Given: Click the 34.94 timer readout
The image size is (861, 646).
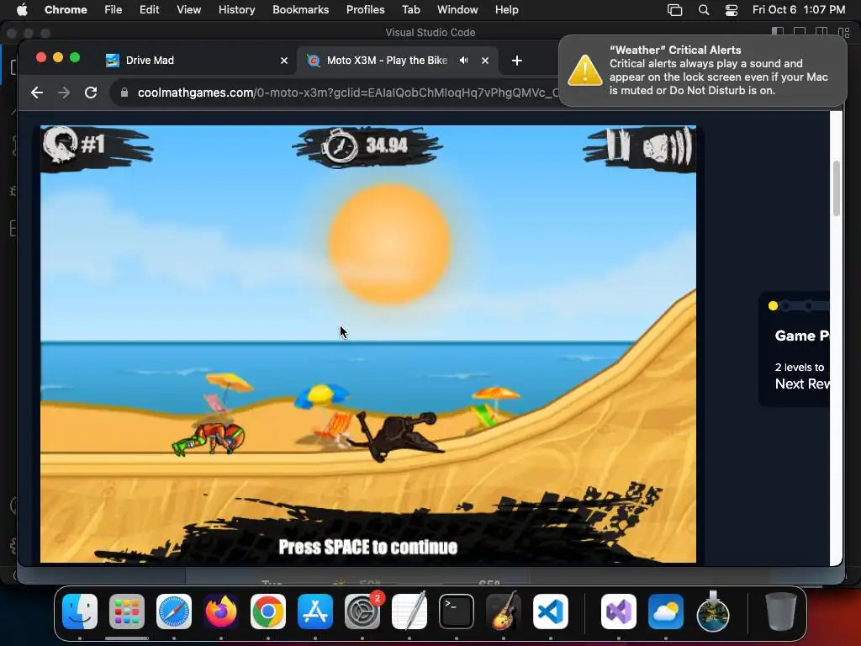Looking at the screenshot, I should coord(387,145).
